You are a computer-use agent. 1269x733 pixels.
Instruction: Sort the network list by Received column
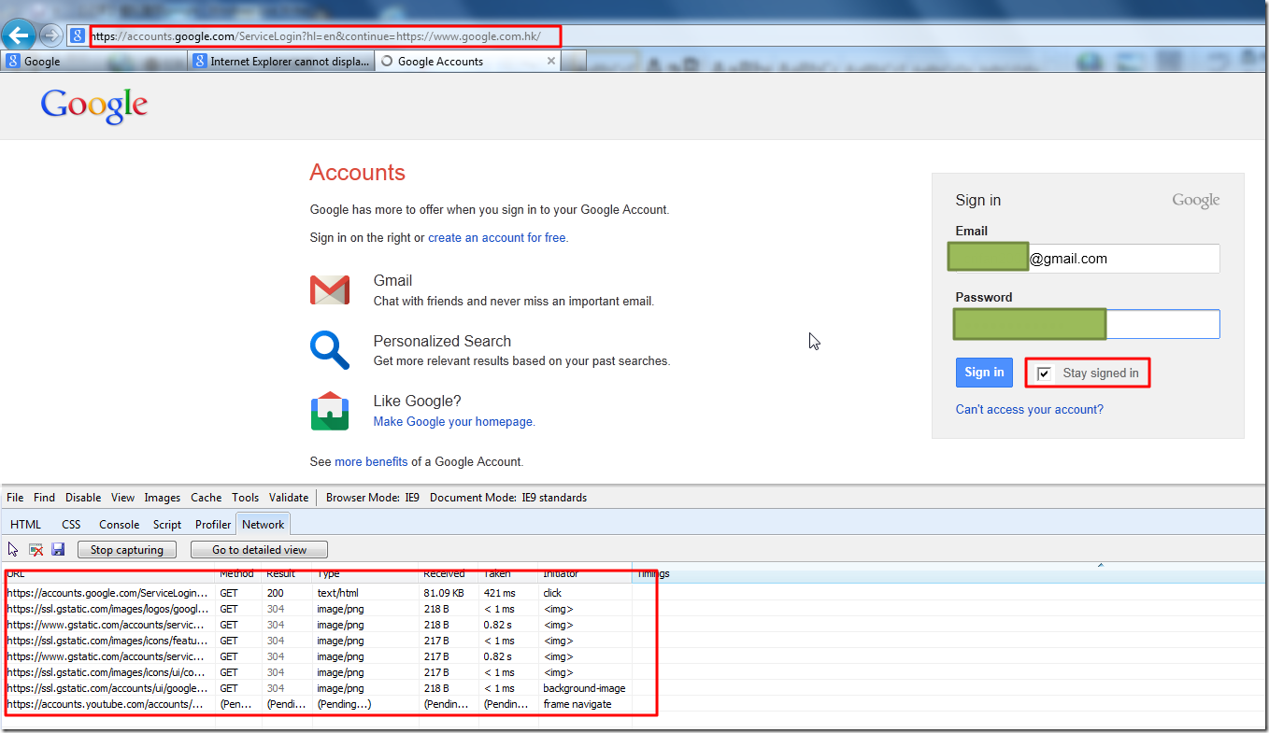click(449, 573)
